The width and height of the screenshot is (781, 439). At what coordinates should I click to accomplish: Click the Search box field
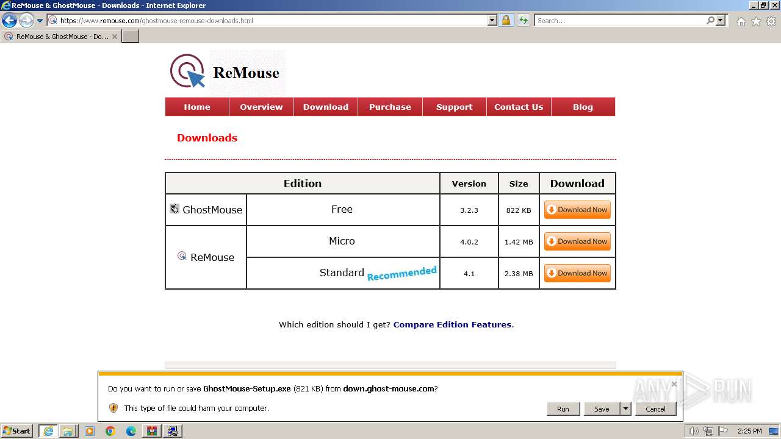(x=620, y=20)
